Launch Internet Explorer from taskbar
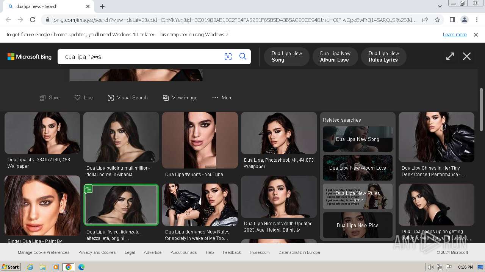This screenshot has height=272, width=485. pos(30,267)
